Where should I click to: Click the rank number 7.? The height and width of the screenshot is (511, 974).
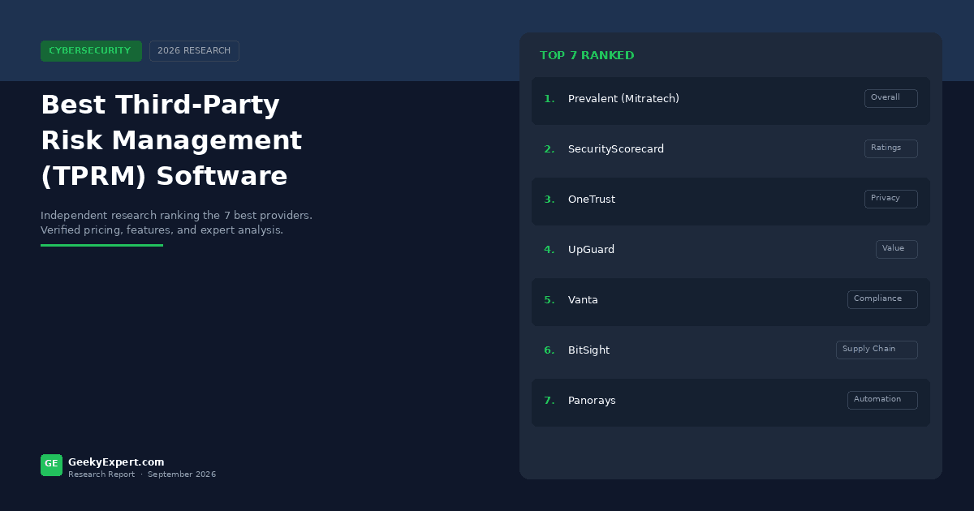[549, 401]
